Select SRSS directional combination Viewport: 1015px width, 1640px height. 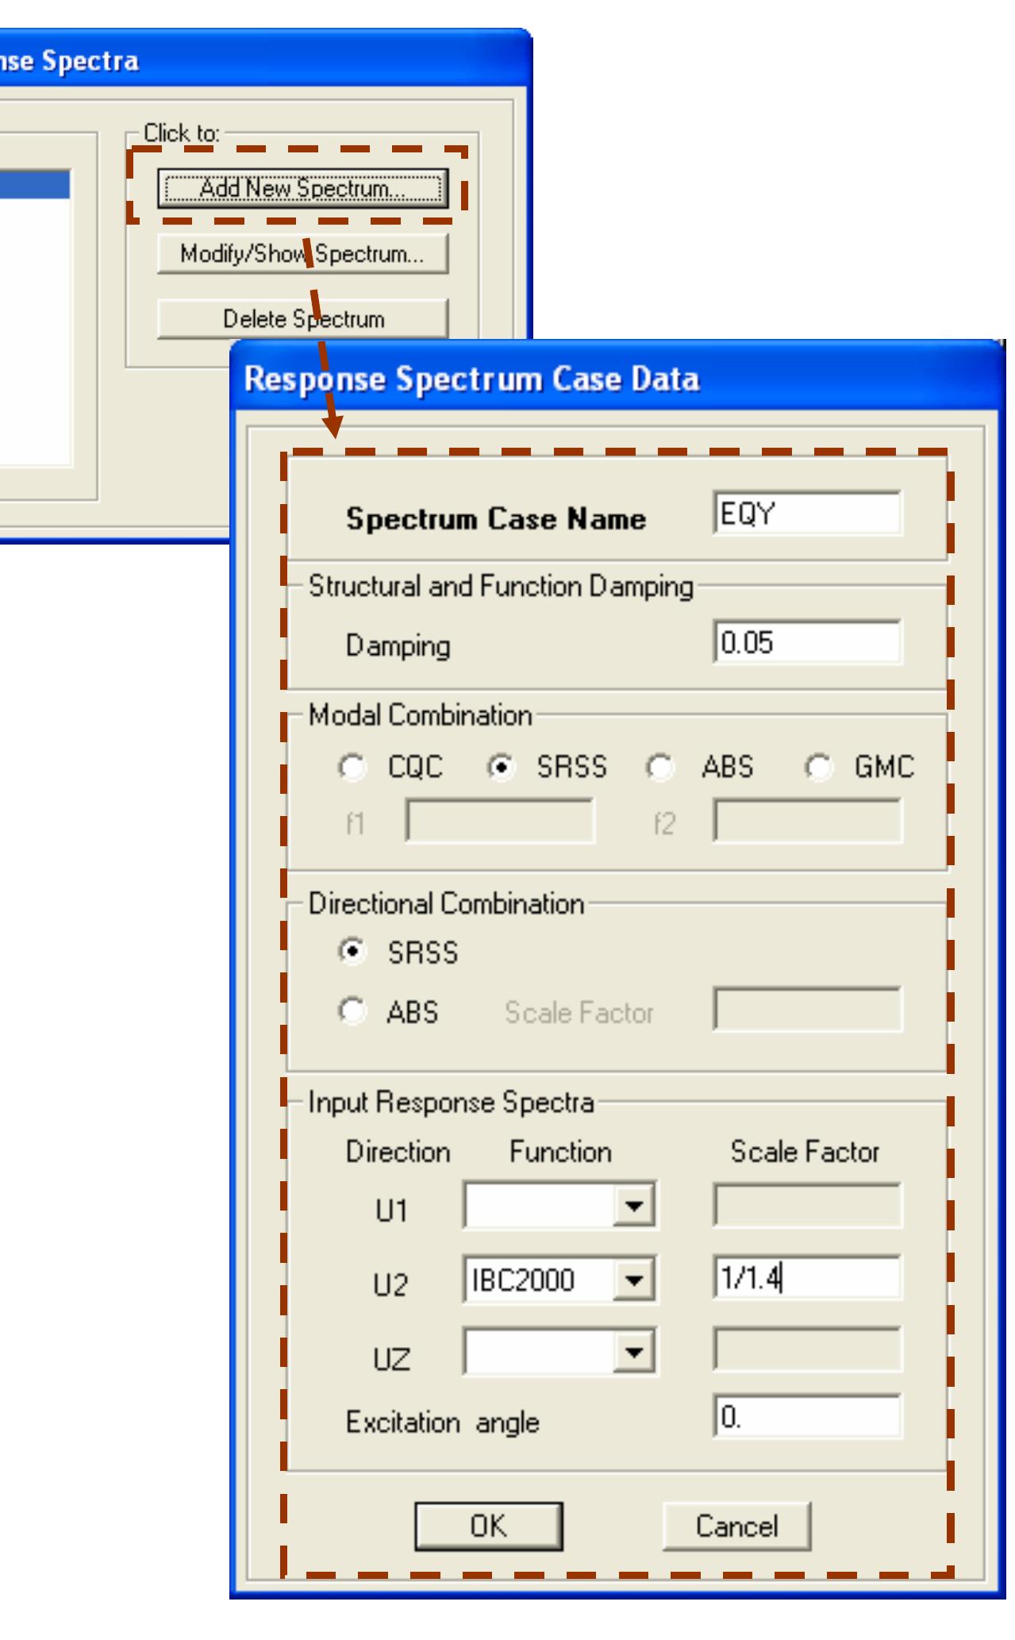pos(351,951)
